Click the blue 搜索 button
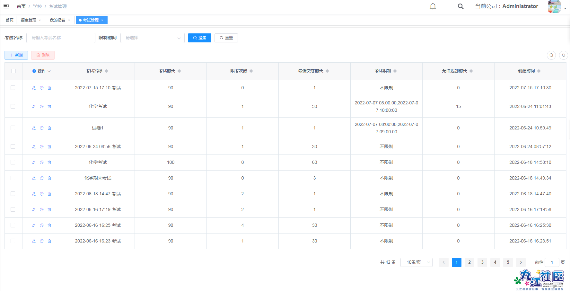Screen dimensions: 570x291 (199, 38)
